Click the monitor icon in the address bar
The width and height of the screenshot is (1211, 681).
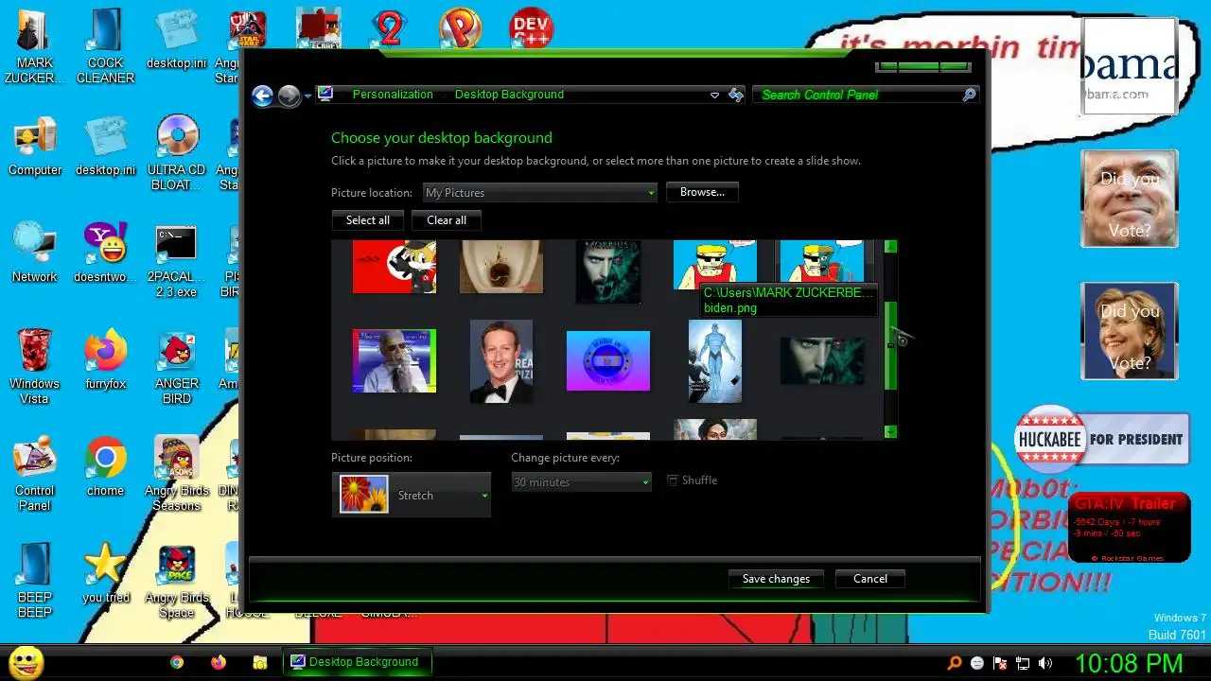325,95
